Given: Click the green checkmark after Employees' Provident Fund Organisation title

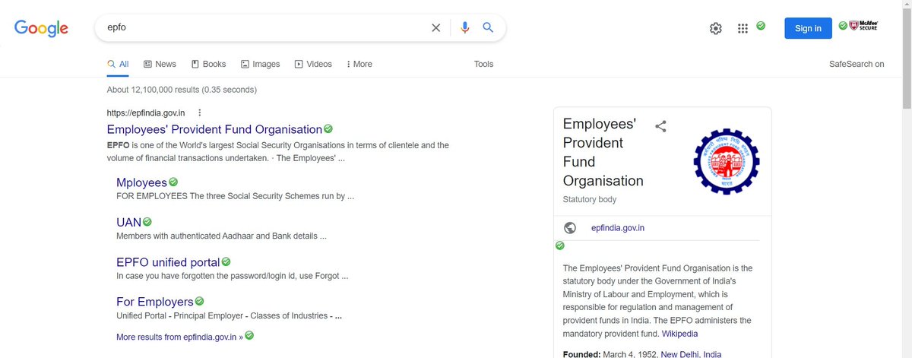Looking at the screenshot, I should point(328,128).
